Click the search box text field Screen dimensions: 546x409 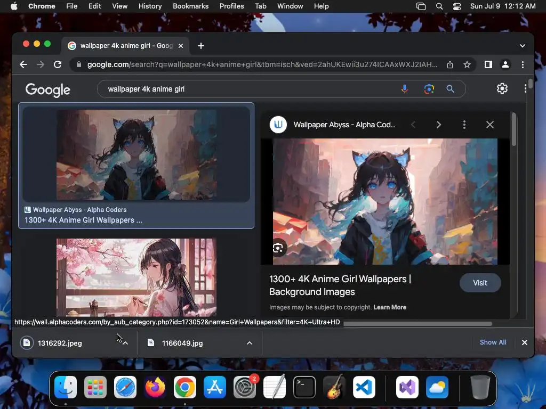point(251,89)
